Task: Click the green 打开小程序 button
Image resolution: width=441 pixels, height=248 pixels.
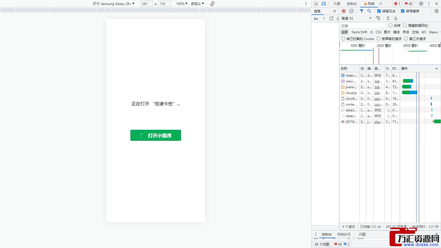Action: click(156, 135)
